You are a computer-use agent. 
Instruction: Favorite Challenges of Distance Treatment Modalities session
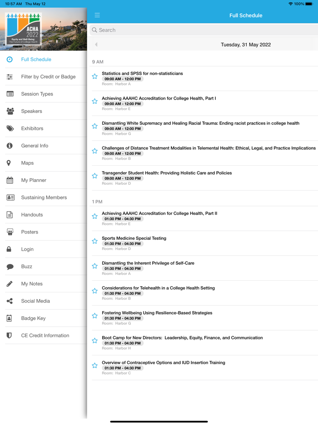coord(95,151)
